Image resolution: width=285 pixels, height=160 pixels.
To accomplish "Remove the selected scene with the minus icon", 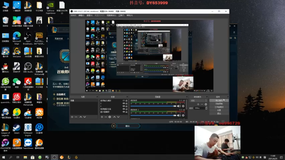I will click(x=76, y=117).
